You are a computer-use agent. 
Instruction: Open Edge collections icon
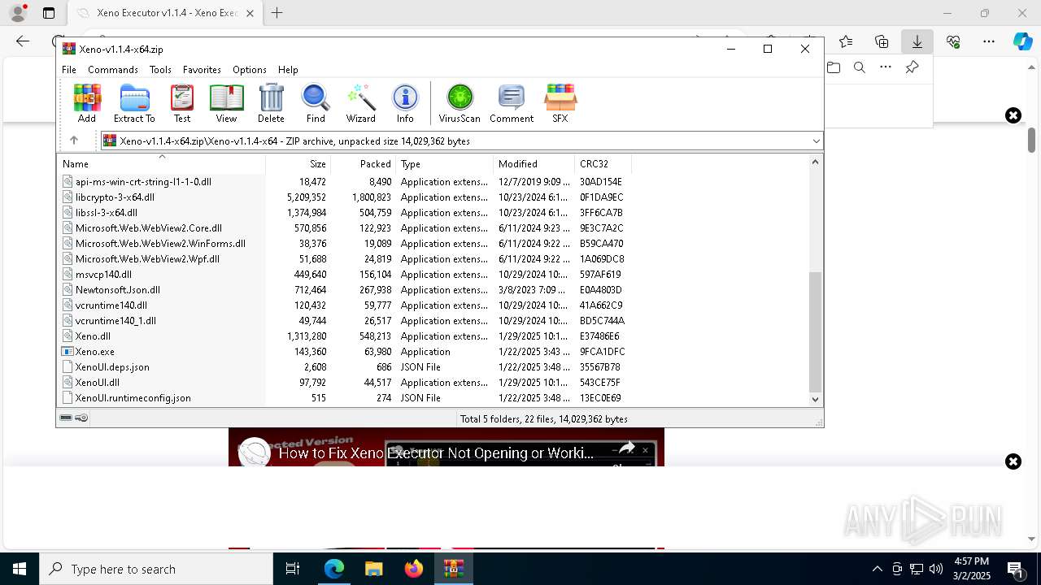point(882,41)
